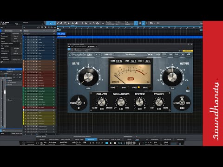Viewport: 223px width, 167px height.
Task: Click the Rewind button in transport
Action: 93,143
